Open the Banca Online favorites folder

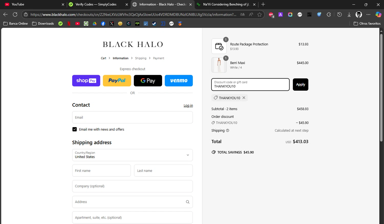click(x=16, y=23)
